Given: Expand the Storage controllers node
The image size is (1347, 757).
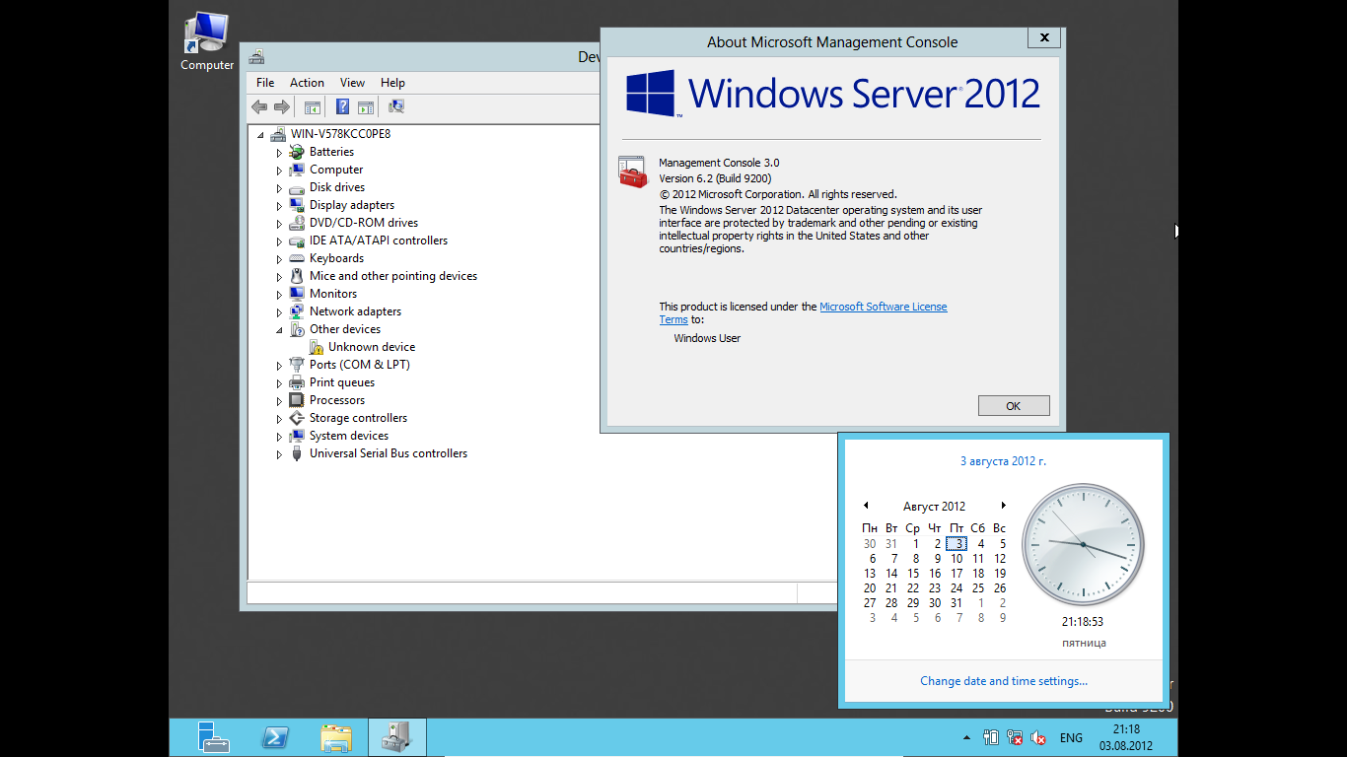Looking at the screenshot, I should click(279, 419).
